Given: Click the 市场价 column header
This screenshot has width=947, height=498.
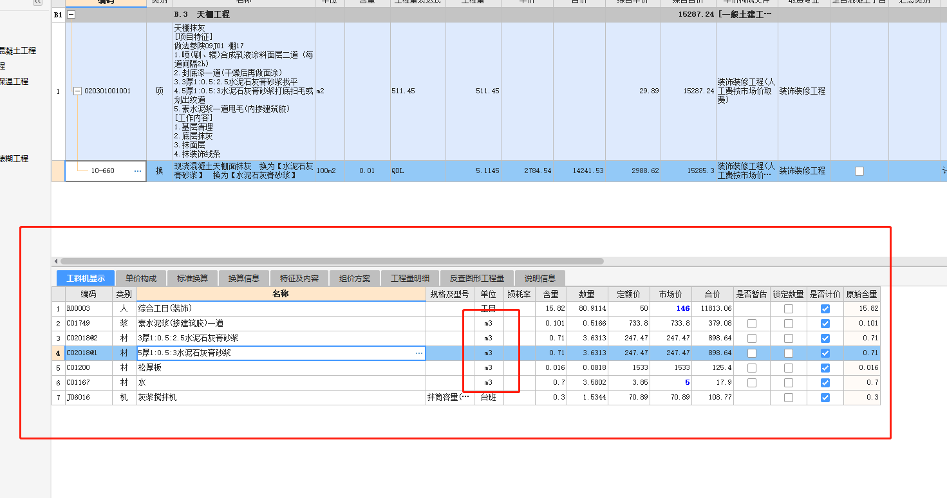Looking at the screenshot, I should point(670,294).
